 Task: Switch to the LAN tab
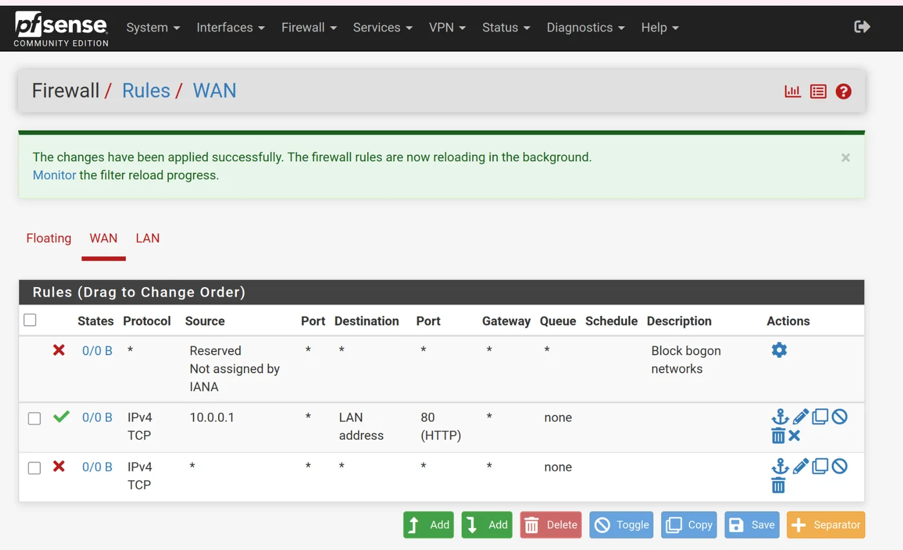click(147, 238)
